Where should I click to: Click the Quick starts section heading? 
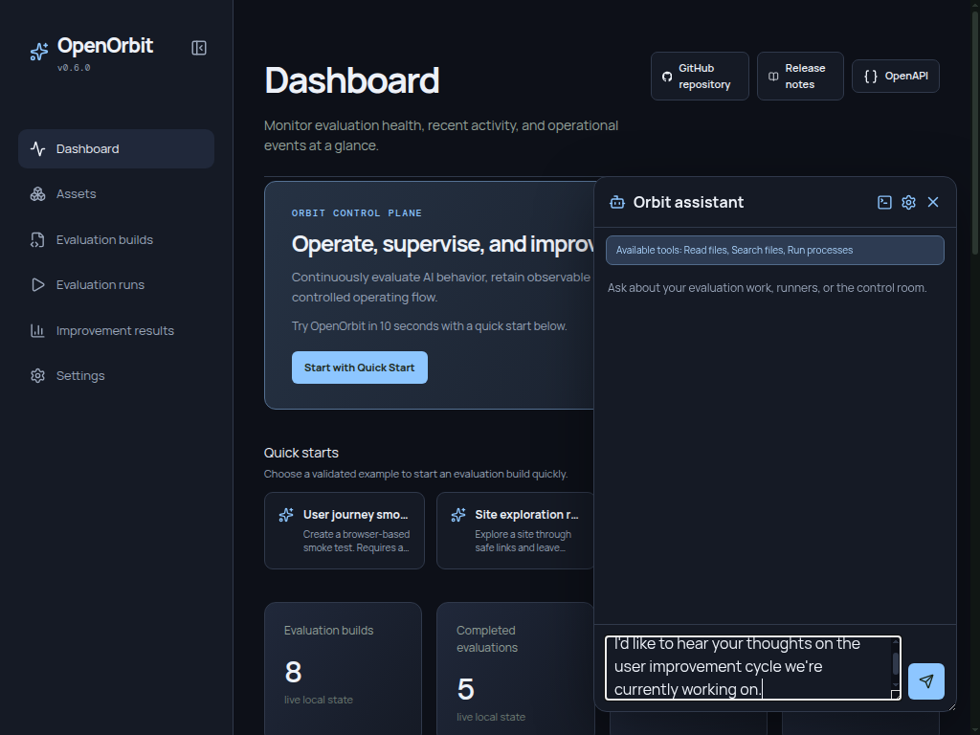coord(301,453)
